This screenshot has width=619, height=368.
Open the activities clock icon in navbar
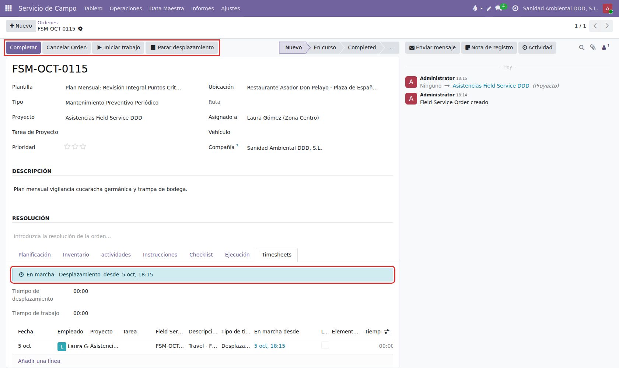515,8
